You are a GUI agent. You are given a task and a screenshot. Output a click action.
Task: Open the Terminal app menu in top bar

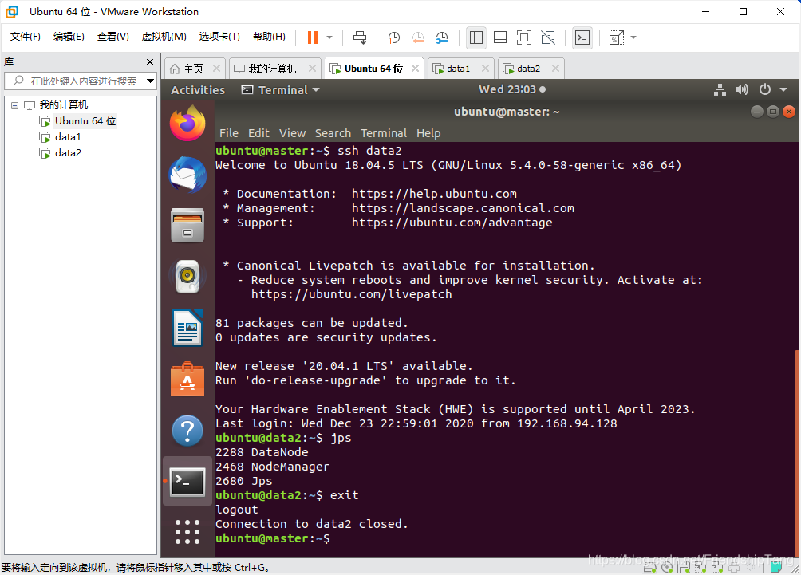281,90
